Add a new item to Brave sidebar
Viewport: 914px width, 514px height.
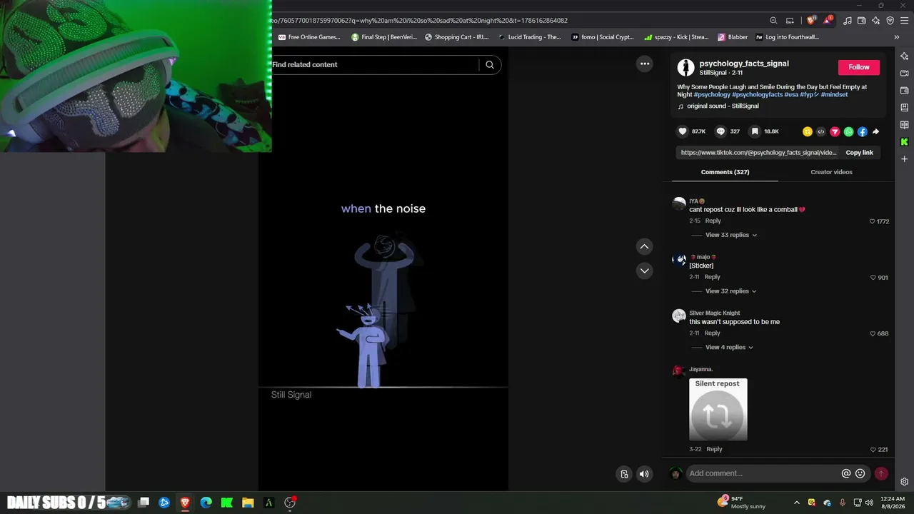click(905, 159)
